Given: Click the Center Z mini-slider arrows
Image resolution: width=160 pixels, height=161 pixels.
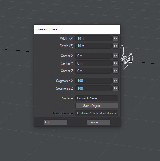Looking at the screenshot, I should pyautogui.click(x=115, y=71).
